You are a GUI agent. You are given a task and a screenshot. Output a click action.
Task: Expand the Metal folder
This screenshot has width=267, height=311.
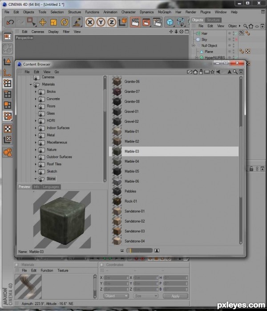tap(36, 135)
